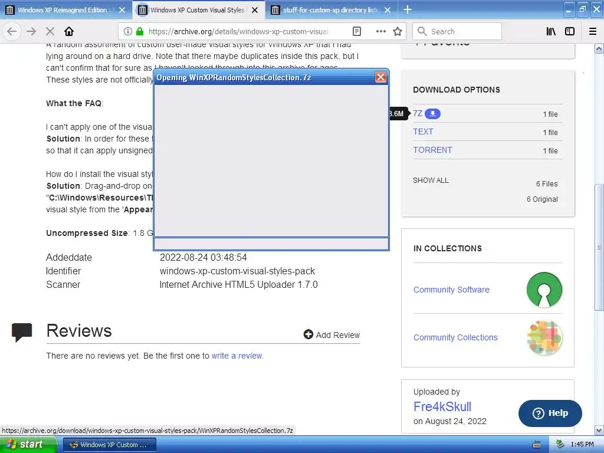The height and width of the screenshot is (453, 604).
Task: Click Internet Archive HTML5 Uploader 1.7.0 text
Action: (238, 285)
